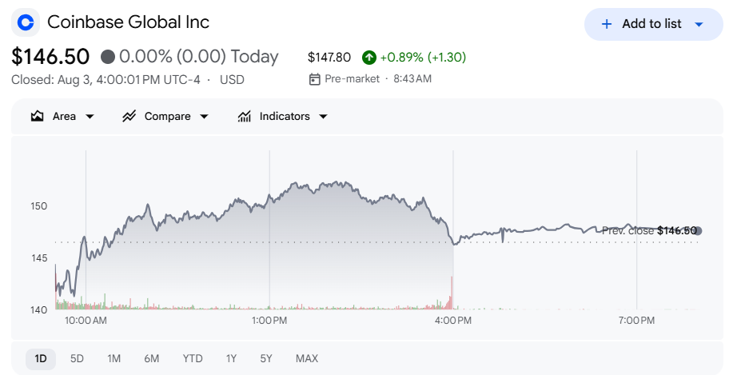The width and height of the screenshot is (729, 375).
Task: Click the Indicators chart icon
Action: pyautogui.click(x=244, y=116)
